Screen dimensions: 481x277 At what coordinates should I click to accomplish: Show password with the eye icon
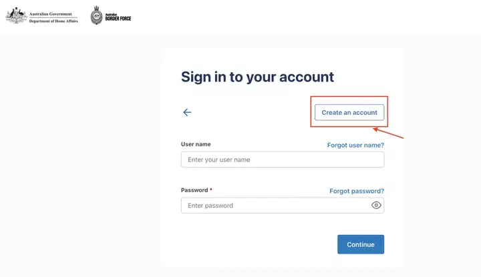[376, 206]
